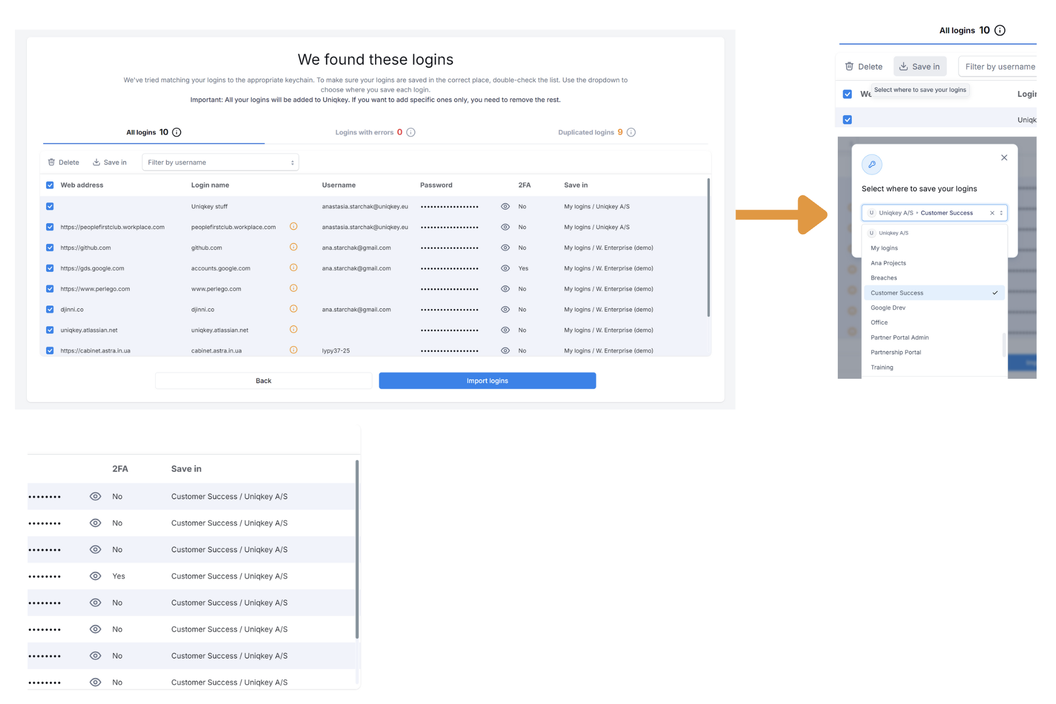Screen dimensions: 1056x704
Task: Reveal password for gds.google.com row
Action: [505, 268]
